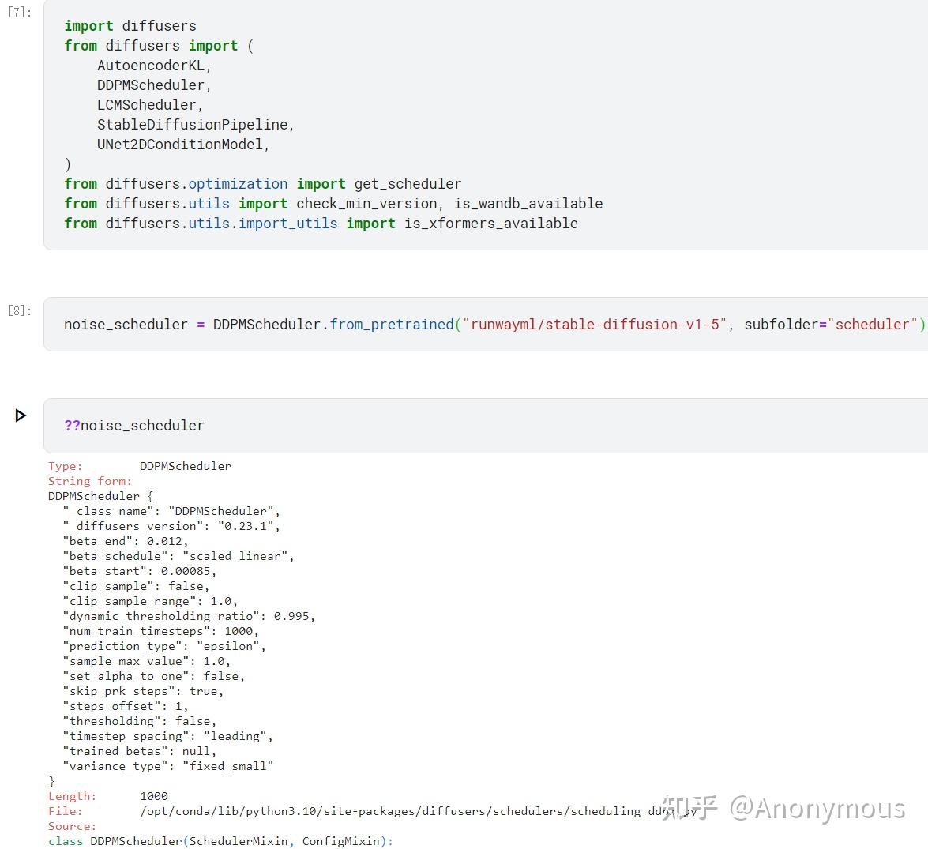This screenshot has height=849, width=928.
Task: Click the from_pretrained method call
Action: click(x=392, y=325)
